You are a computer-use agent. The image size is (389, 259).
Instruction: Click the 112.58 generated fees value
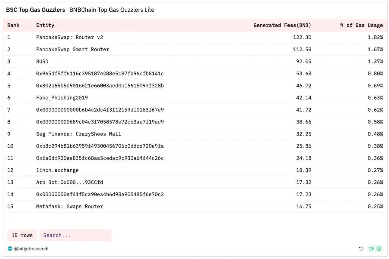[x=302, y=50]
